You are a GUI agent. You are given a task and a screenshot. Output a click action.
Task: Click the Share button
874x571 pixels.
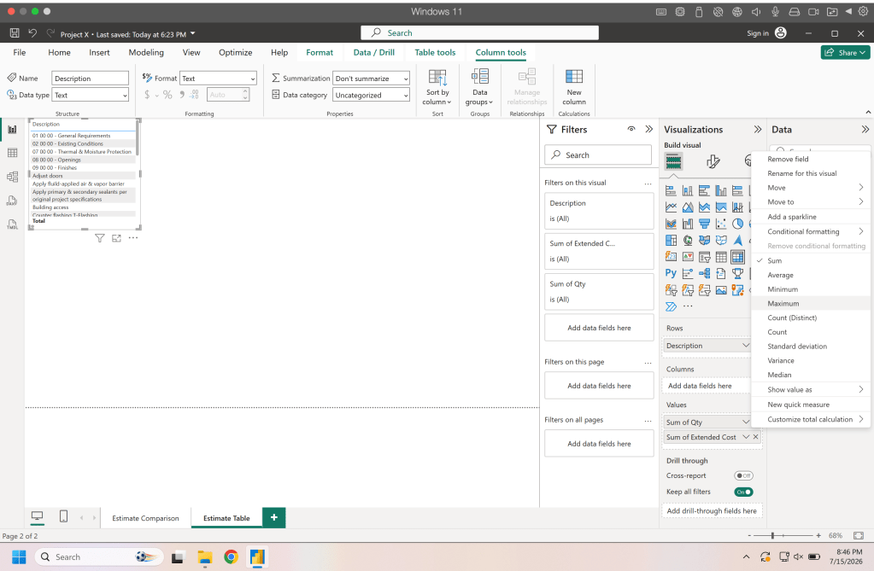point(845,52)
